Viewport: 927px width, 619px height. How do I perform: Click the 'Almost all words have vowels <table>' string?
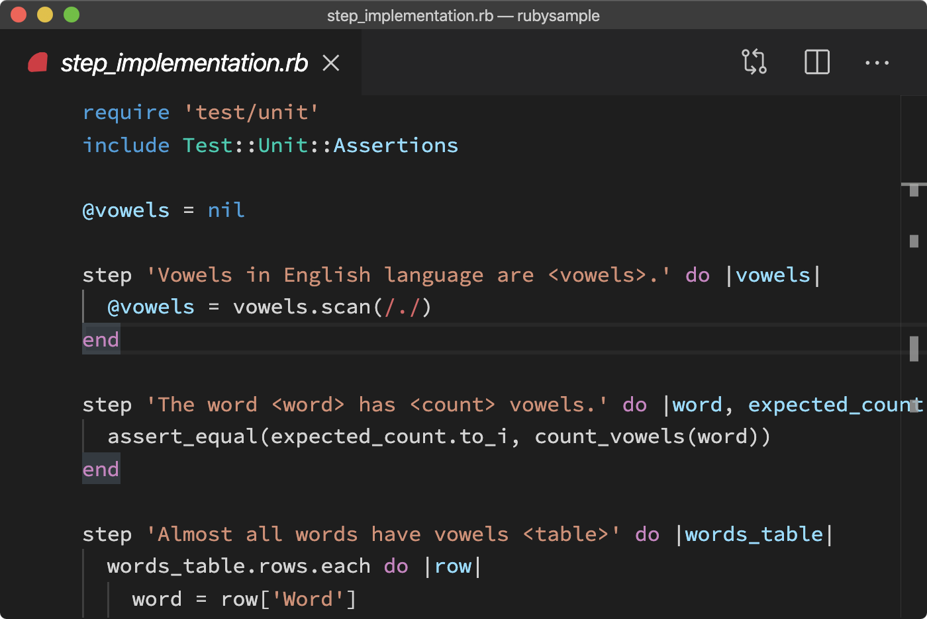(383, 534)
